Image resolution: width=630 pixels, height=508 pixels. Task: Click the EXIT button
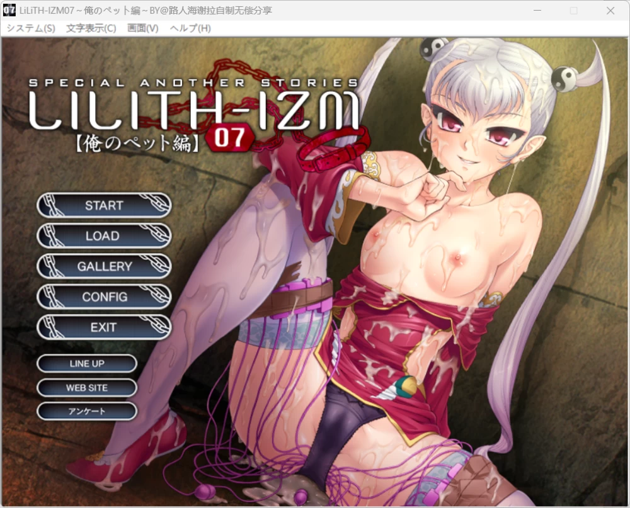pos(104,327)
